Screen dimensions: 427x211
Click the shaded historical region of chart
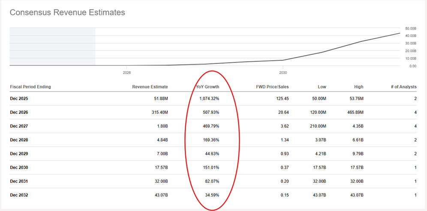pyautogui.click(x=52, y=46)
